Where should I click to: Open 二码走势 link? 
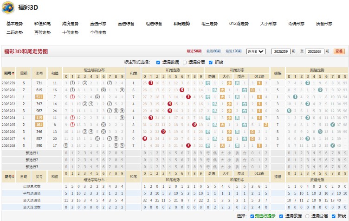pyautogui.click(x=15, y=32)
